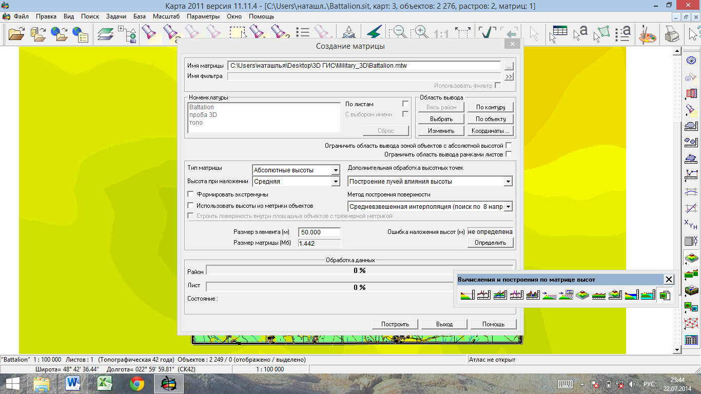Close the matrix calculations floating panel
The image size is (701, 394).
[668, 280]
